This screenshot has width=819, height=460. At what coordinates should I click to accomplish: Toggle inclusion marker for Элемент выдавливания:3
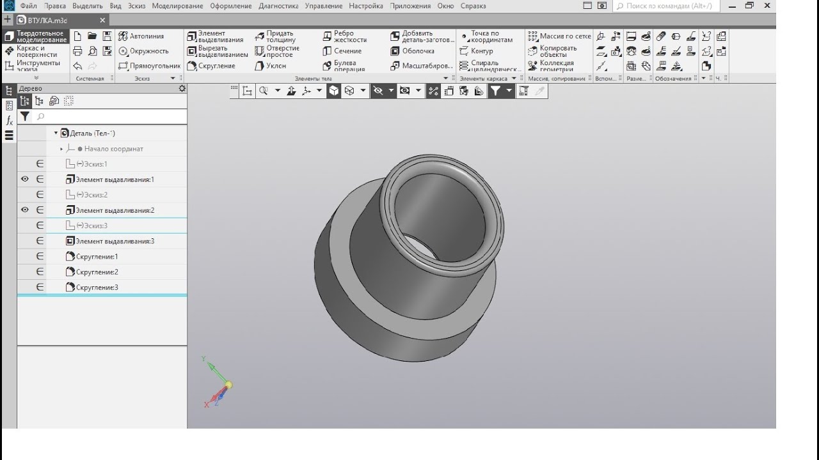coord(40,241)
